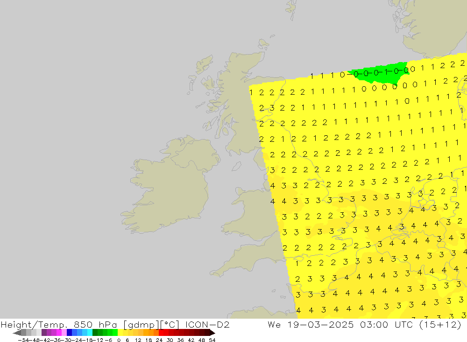467x342 pixels.
Task: Click the '(15+12)' forecast run label
Action: pyautogui.click(x=440, y=324)
